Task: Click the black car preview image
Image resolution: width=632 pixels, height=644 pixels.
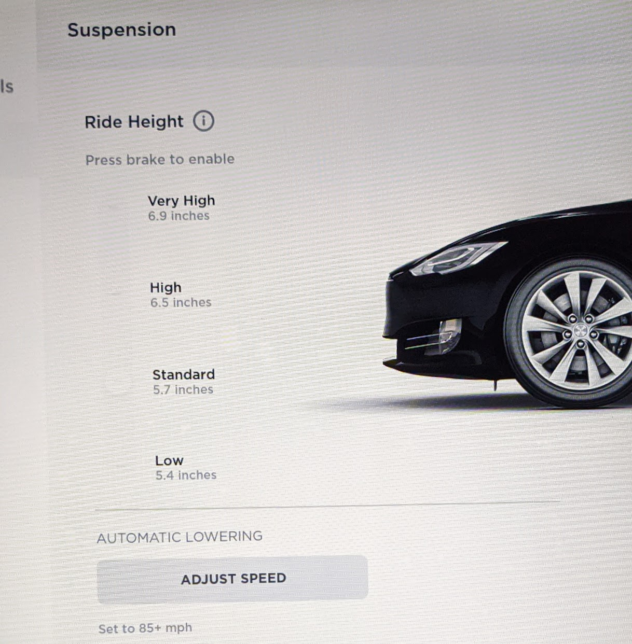Action: [x=507, y=305]
